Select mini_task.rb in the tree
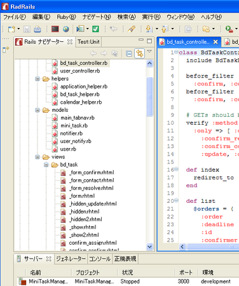This screenshot has width=239, height=286. 74,126
